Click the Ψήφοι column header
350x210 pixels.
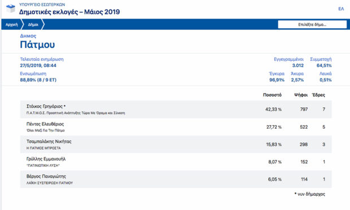301,95
